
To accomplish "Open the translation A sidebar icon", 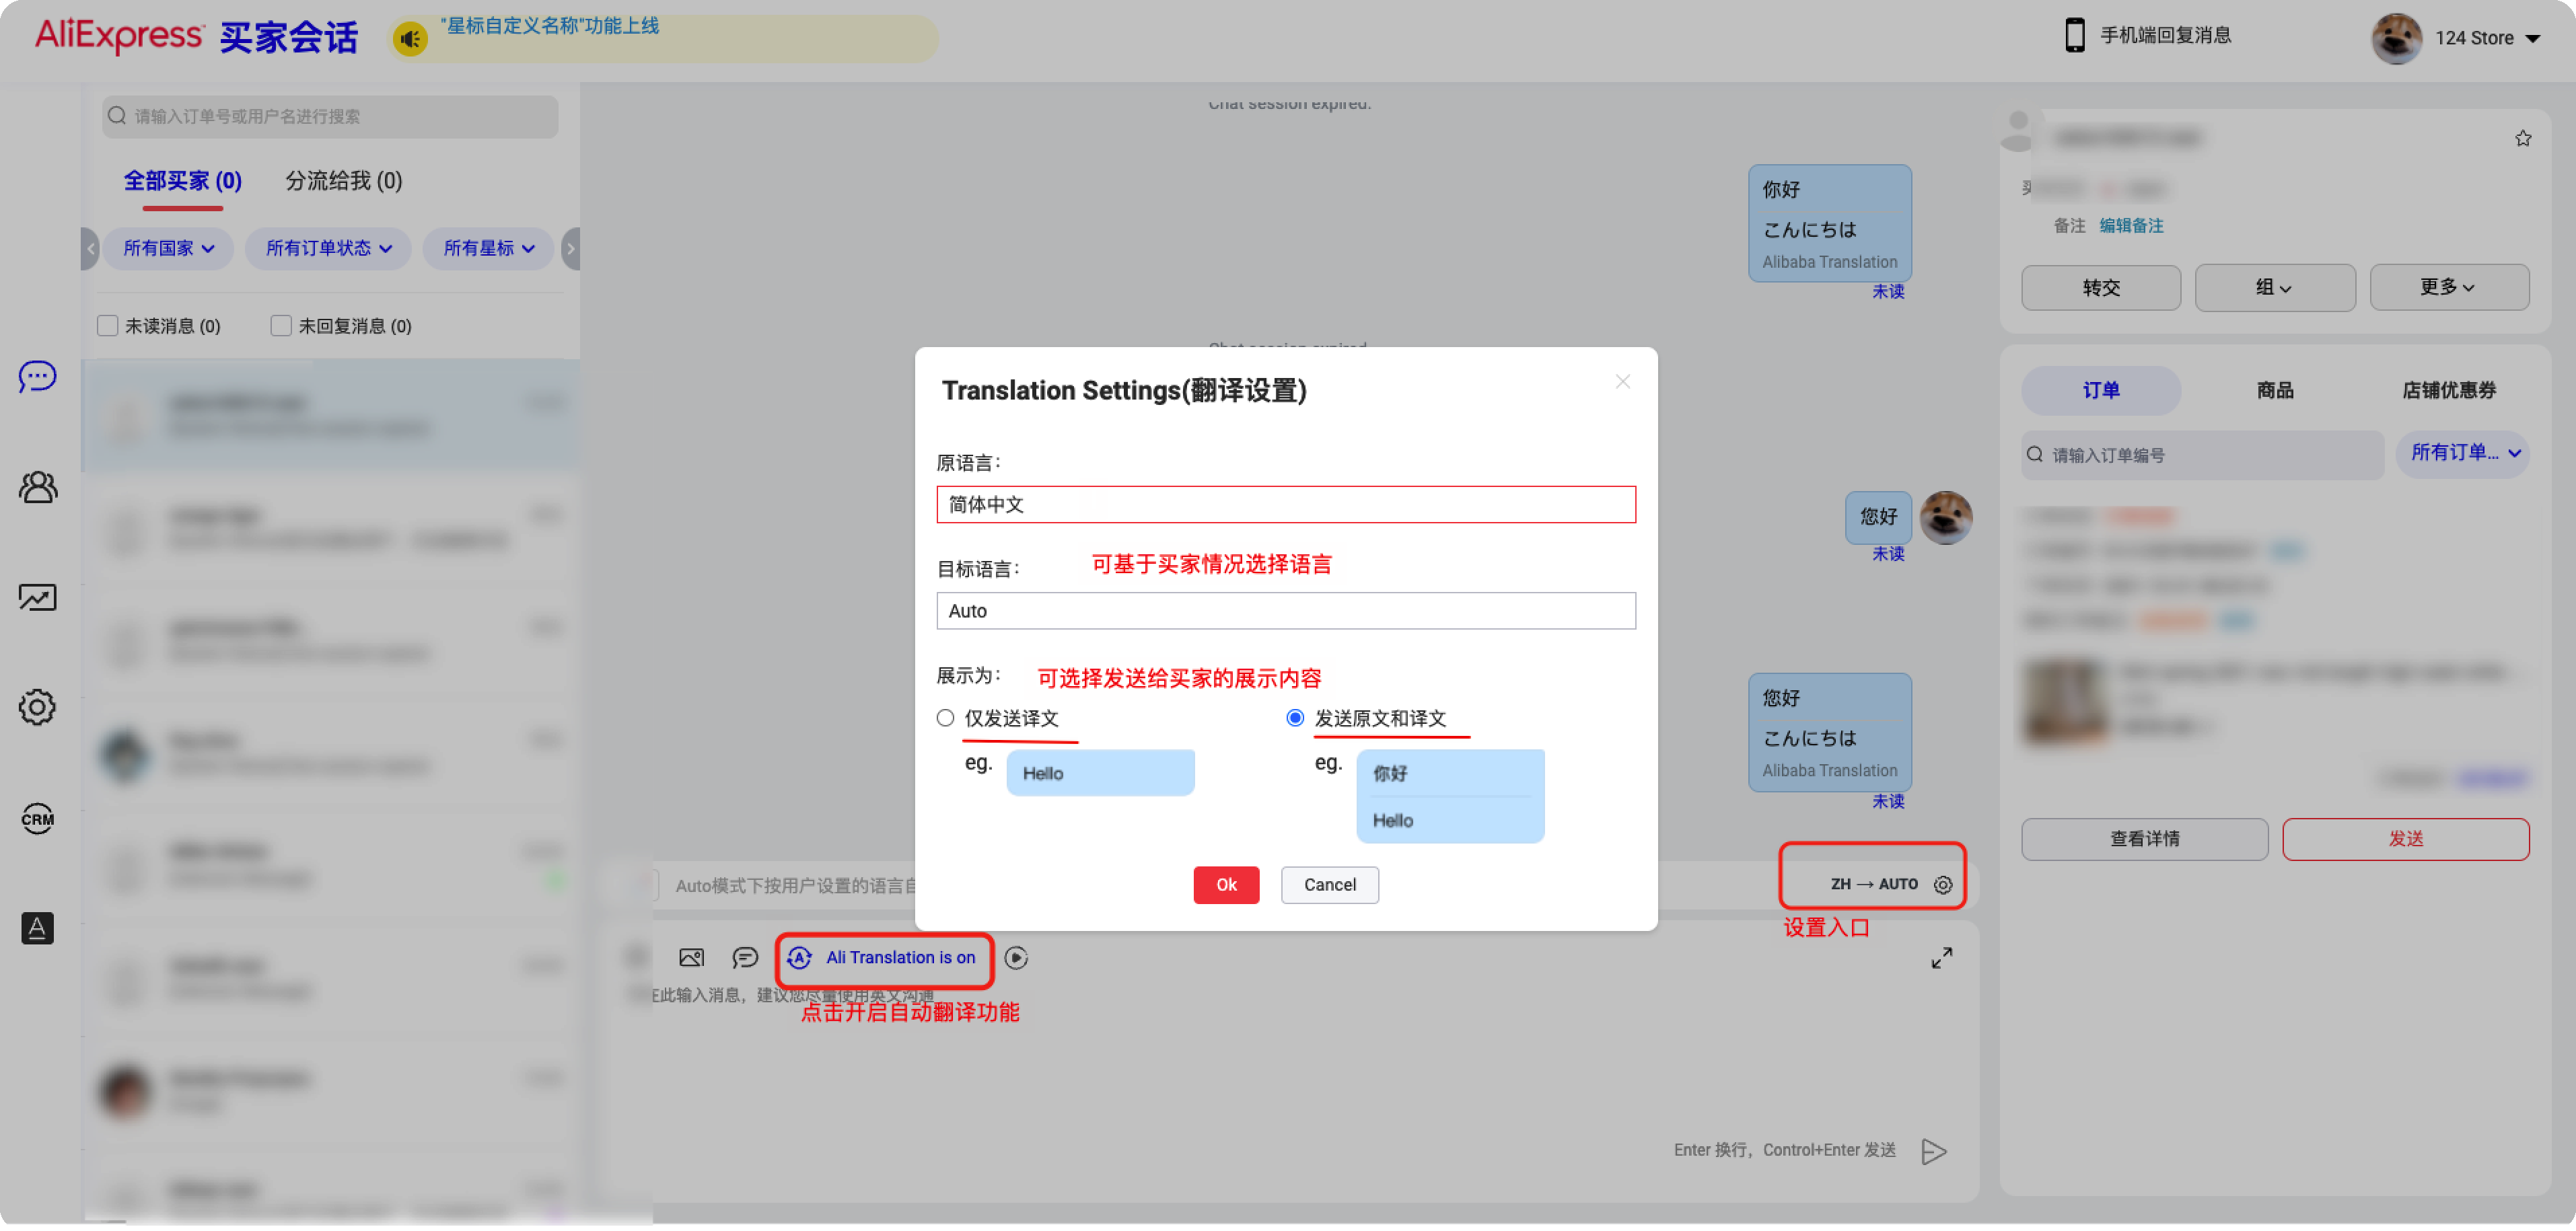I will 37,930.
